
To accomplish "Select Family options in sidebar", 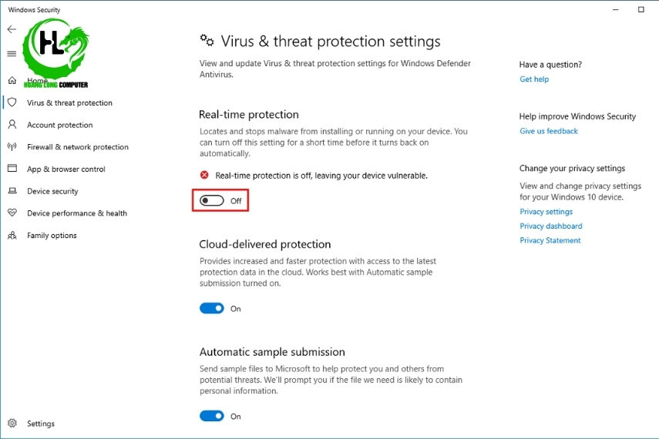I will (x=52, y=236).
